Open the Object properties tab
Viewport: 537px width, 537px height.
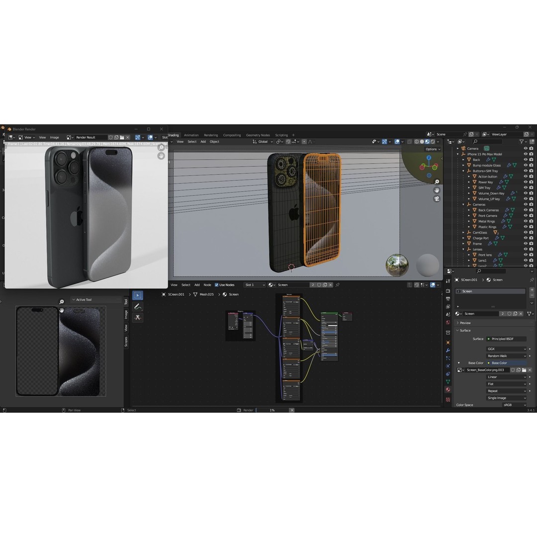click(x=448, y=343)
